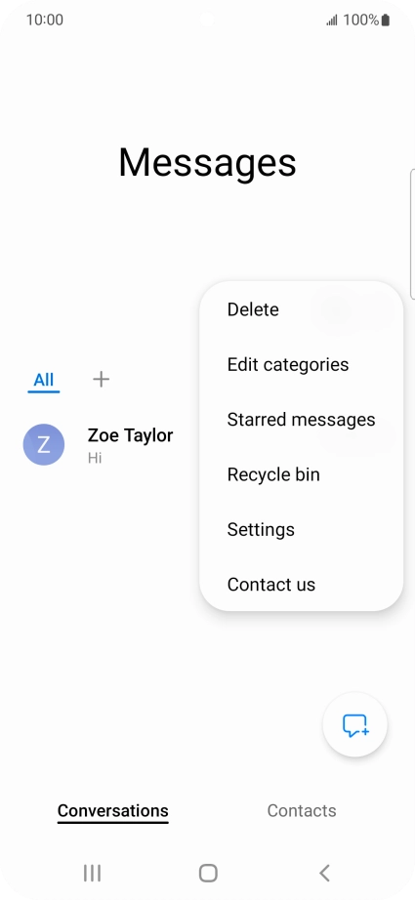This screenshot has height=900, width=415.
Task: Switch to the Contacts tab
Action: click(302, 810)
